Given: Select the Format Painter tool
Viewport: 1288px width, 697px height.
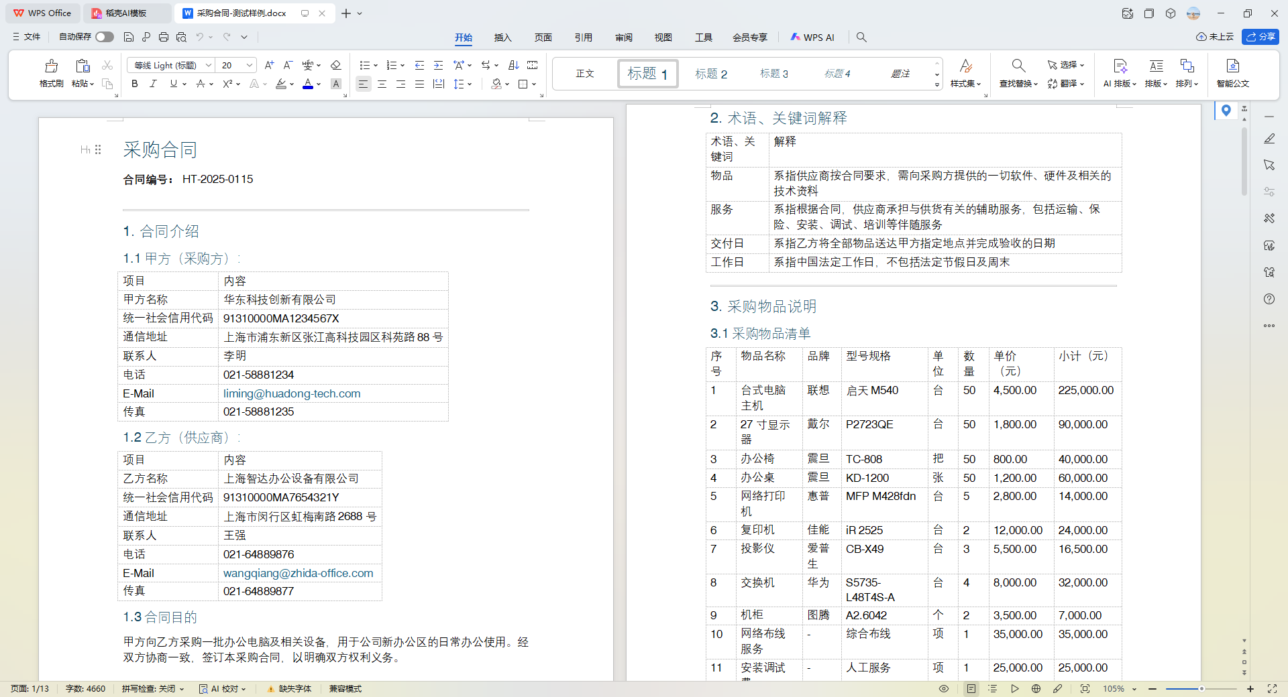Looking at the screenshot, I should pyautogui.click(x=50, y=74).
